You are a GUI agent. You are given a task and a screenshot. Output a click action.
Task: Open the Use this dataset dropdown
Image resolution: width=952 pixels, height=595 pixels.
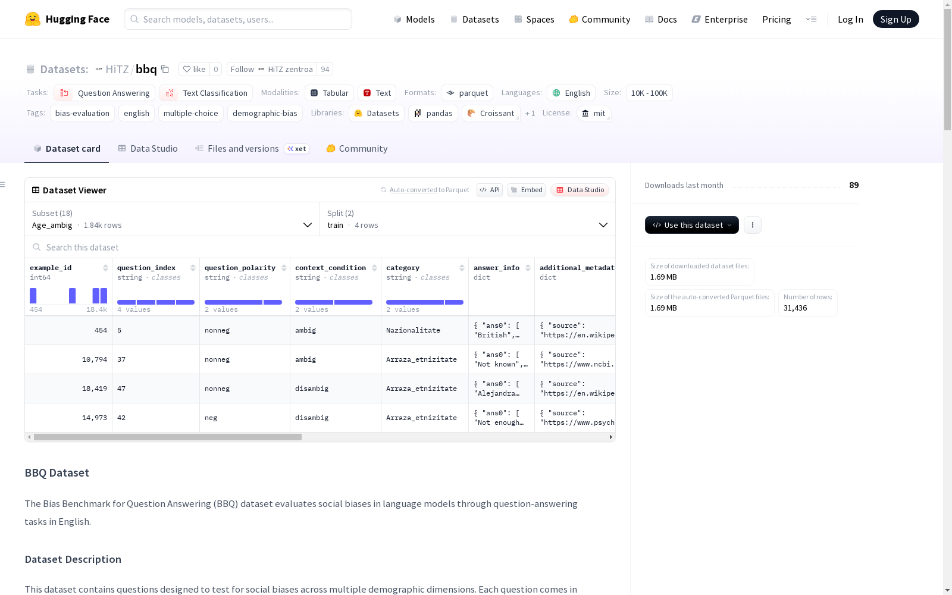click(x=692, y=225)
